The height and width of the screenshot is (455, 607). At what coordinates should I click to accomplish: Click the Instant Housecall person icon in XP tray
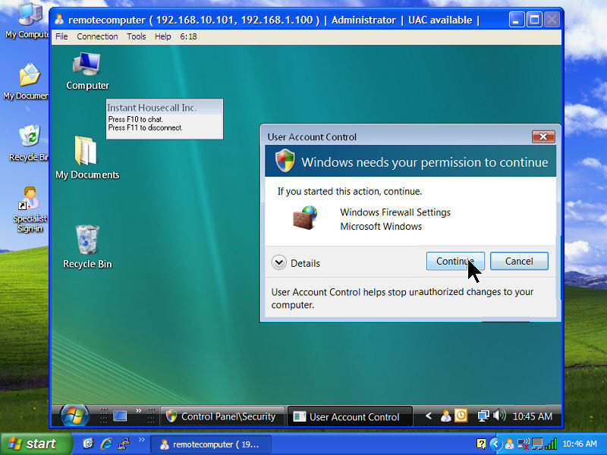tap(509, 444)
